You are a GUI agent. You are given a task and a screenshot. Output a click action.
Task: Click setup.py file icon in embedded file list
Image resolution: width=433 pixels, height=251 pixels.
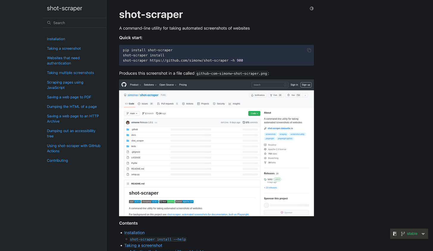(x=128, y=175)
